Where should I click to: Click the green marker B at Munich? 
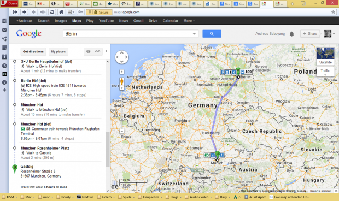tap(218, 155)
